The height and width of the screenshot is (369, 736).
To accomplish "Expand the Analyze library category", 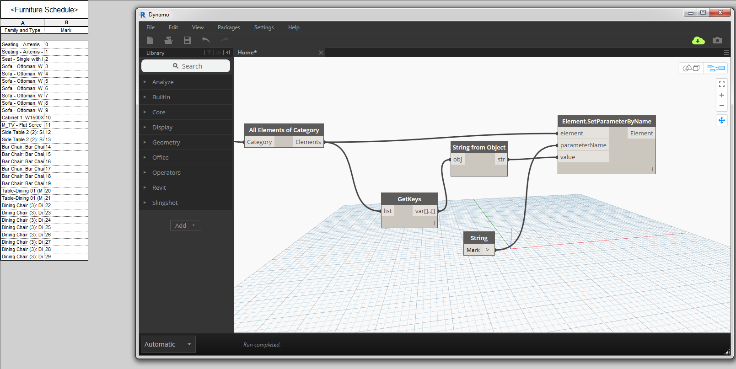I will click(x=186, y=82).
